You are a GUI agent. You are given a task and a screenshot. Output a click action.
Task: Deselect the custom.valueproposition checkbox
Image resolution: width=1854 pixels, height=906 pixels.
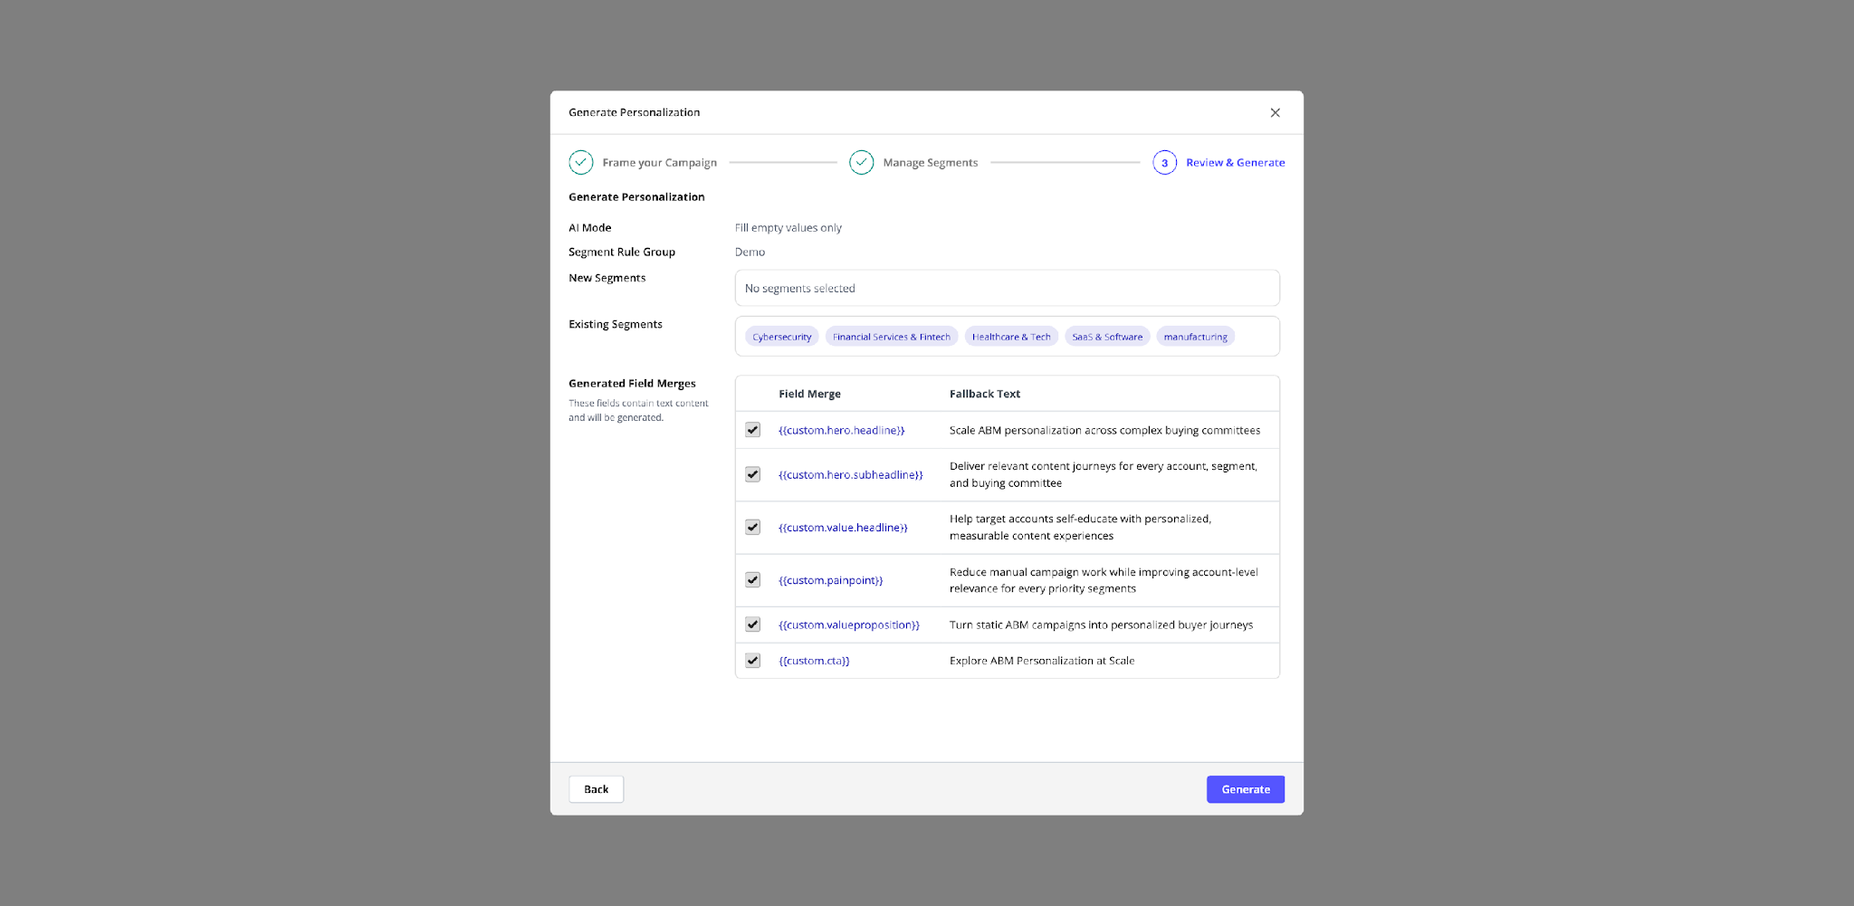point(752,625)
